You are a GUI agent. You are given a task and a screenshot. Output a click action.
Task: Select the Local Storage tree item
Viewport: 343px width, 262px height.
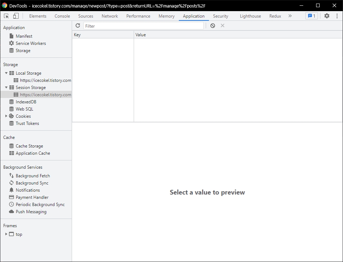pos(28,73)
